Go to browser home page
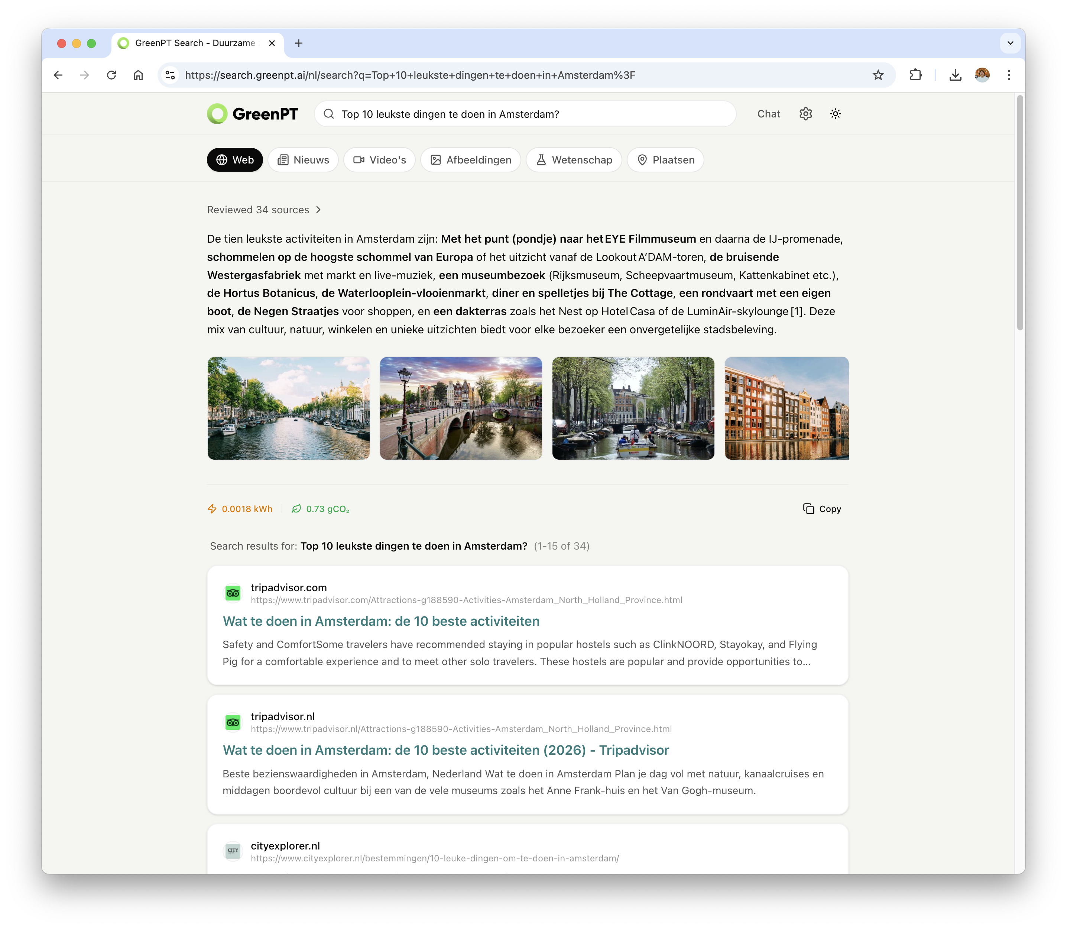 point(138,75)
